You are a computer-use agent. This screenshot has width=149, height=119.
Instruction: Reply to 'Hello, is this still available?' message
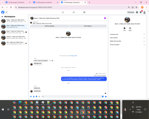pos(52,61)
